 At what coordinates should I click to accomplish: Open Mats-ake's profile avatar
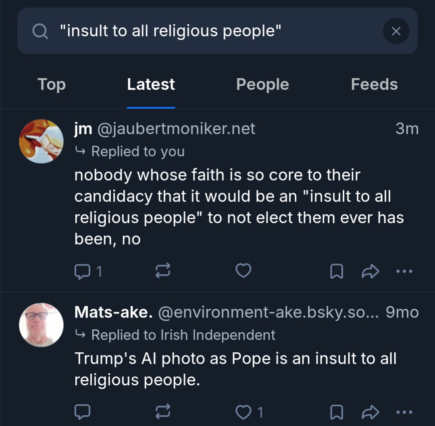(41, 325)
